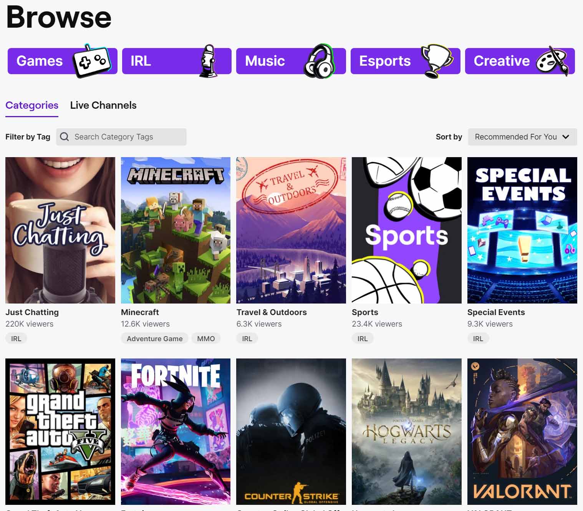Click the 12.6K viewers text

(145, 324)
